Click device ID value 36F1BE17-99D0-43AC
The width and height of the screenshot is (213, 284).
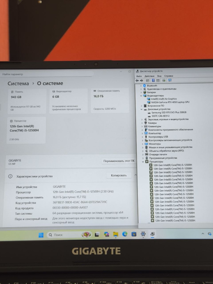click(x=80, y=202)
